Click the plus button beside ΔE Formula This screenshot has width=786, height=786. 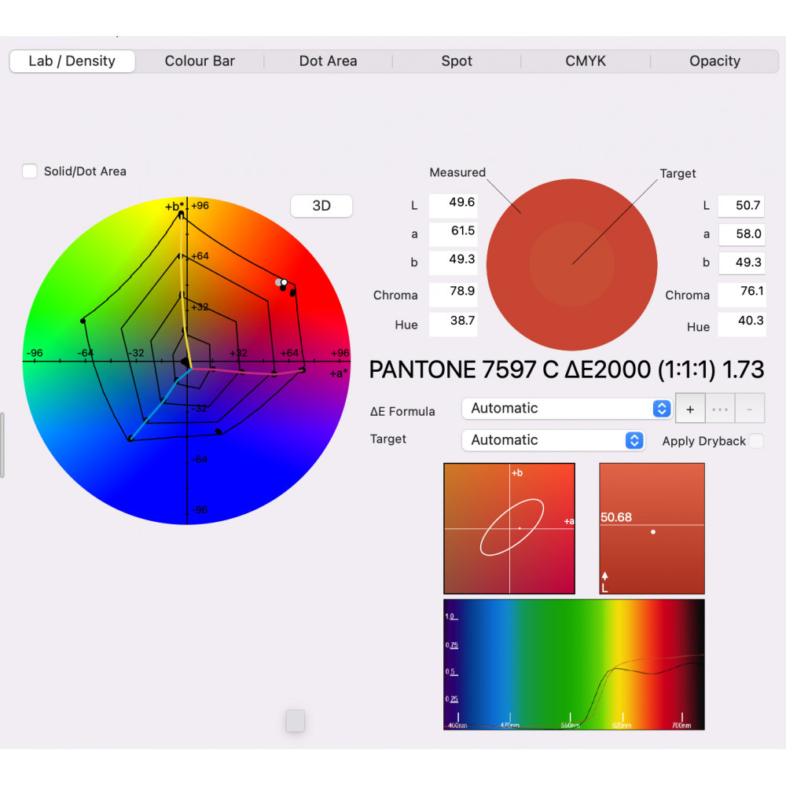(x=690, y=409)
